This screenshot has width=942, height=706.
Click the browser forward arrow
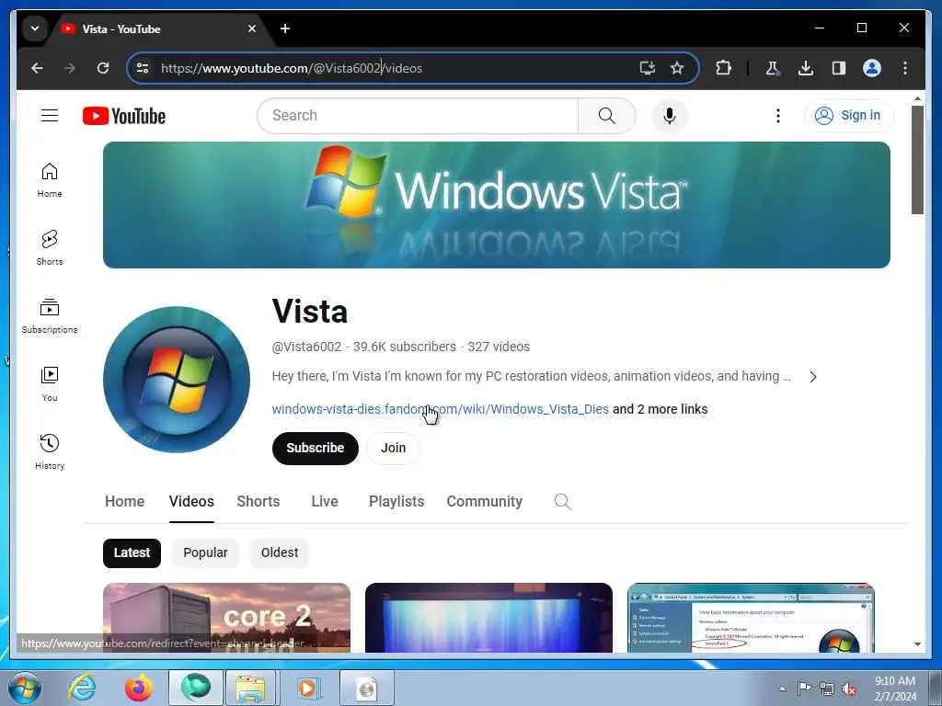(70, 68)
